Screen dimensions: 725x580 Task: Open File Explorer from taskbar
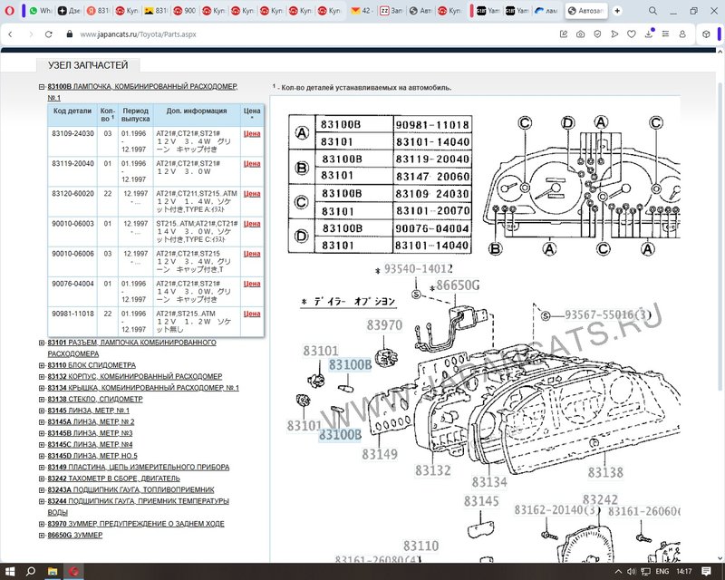coord(53,571)
